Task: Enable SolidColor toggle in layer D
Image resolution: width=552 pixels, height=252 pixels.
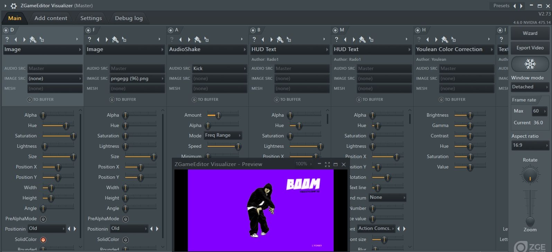Action: [x=43, y=240]
